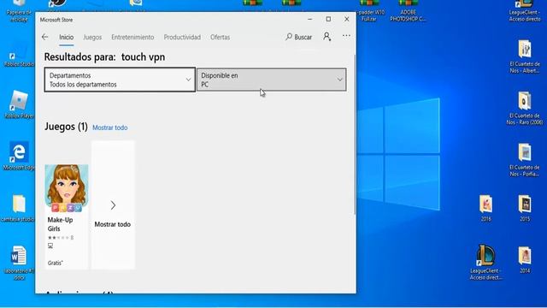Select El Cuarteto de Nos - Raro folder
547x308 pixels.
(x=525, y=109)
